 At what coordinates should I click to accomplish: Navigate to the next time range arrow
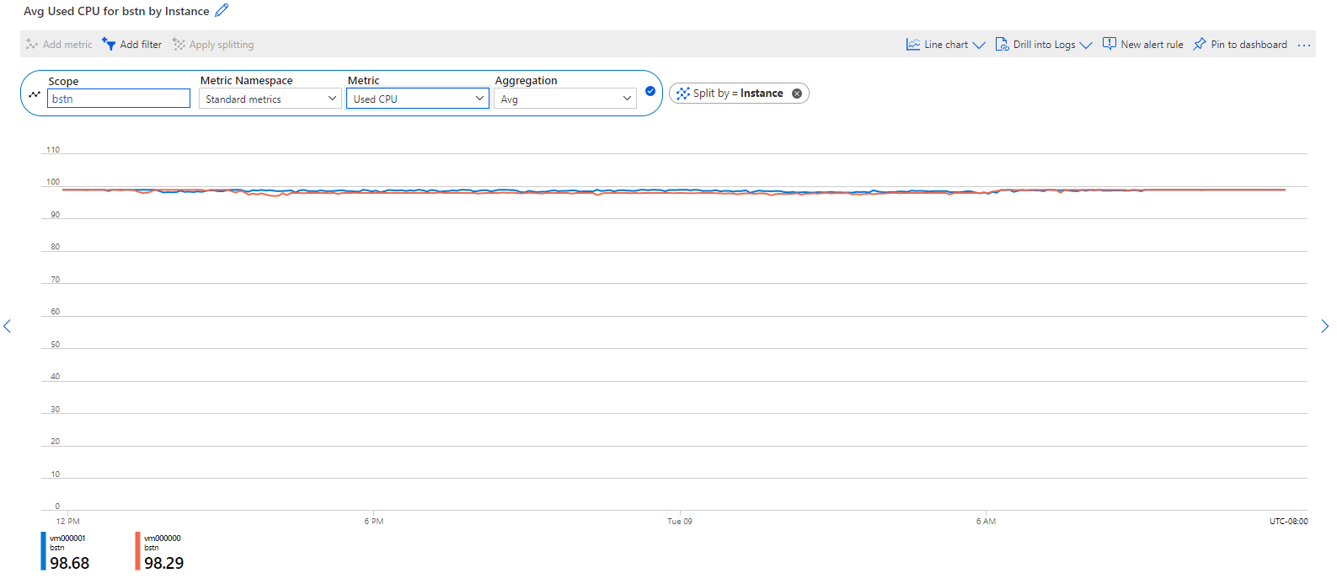point(1325,326)
